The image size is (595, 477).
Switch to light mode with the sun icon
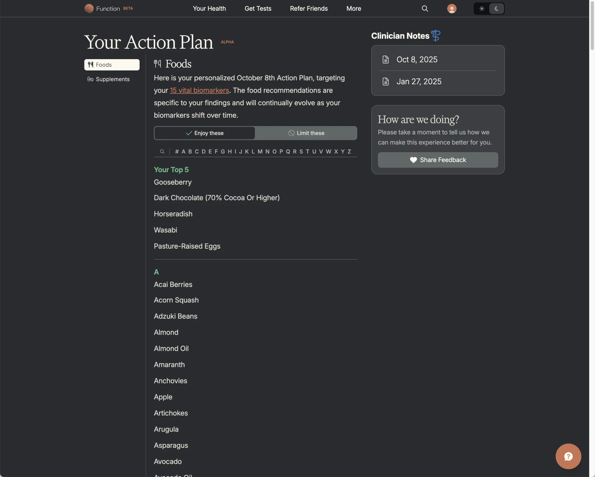(482, 8)
